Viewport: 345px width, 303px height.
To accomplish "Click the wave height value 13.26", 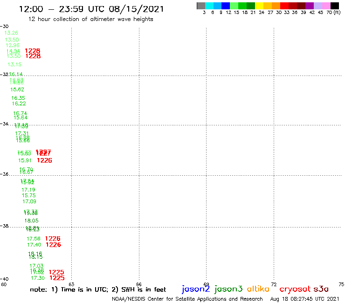I will [x=11, y=33].
